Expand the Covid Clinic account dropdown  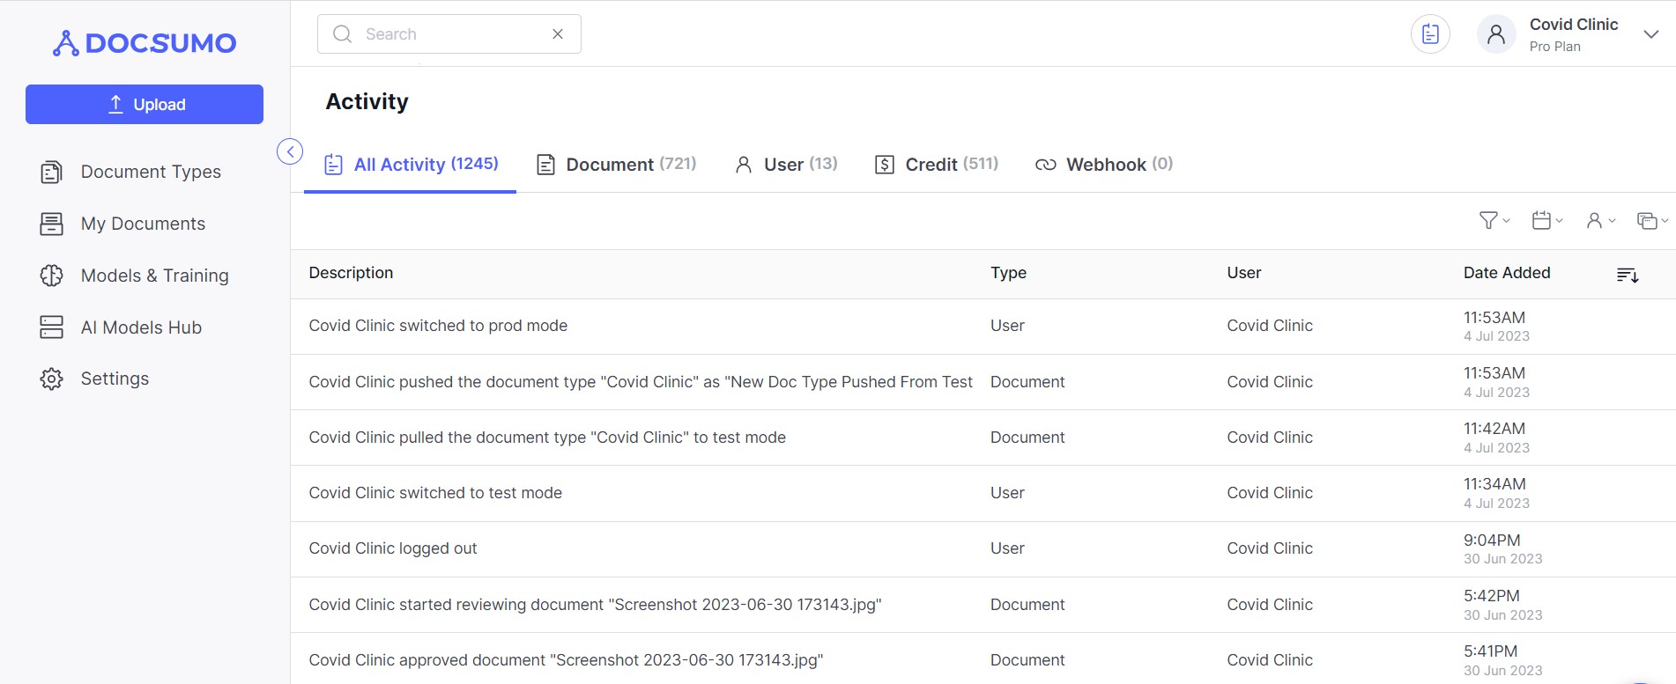tap(1651, 34)
